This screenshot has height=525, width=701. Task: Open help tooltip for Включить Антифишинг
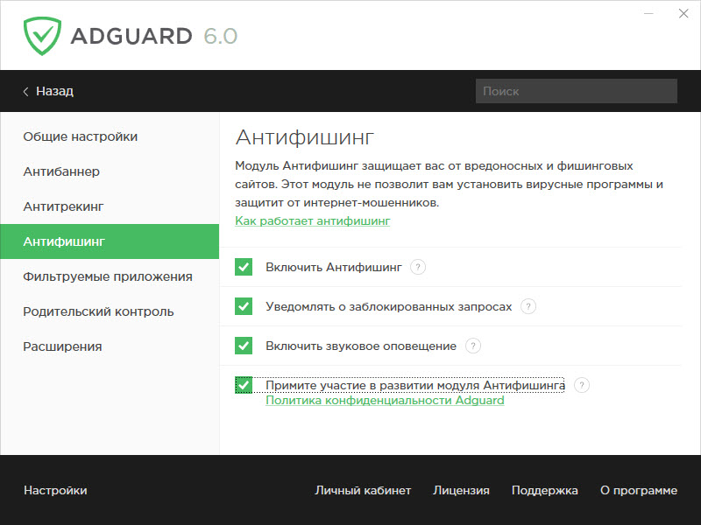tap(418, 268)
